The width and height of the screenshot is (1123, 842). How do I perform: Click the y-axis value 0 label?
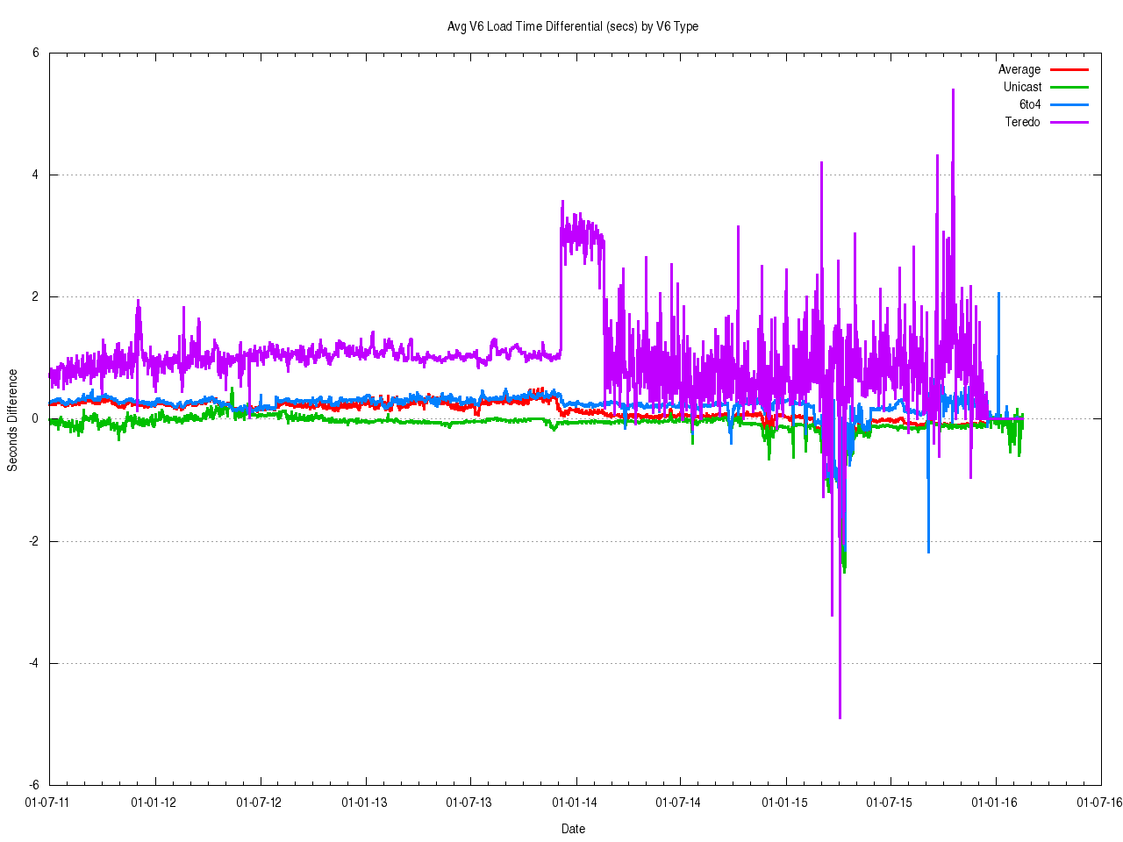tap(35, 419)
